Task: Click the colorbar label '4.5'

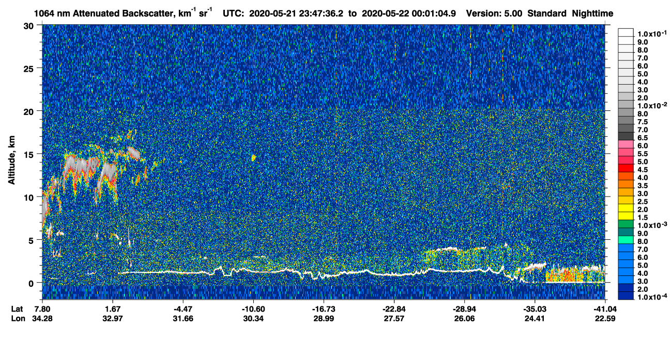Action: [643, 170]
